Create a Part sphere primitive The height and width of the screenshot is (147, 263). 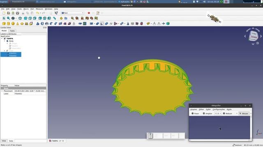tap(13, 24)
